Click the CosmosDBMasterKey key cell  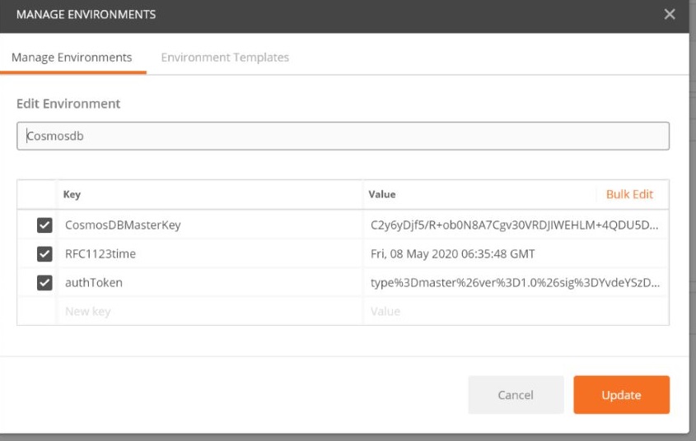pos(210,225)
